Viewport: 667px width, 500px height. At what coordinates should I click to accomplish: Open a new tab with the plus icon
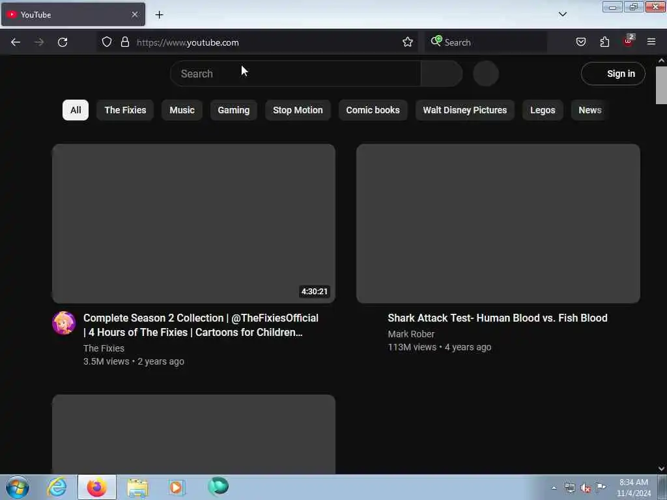click(159, 15)
